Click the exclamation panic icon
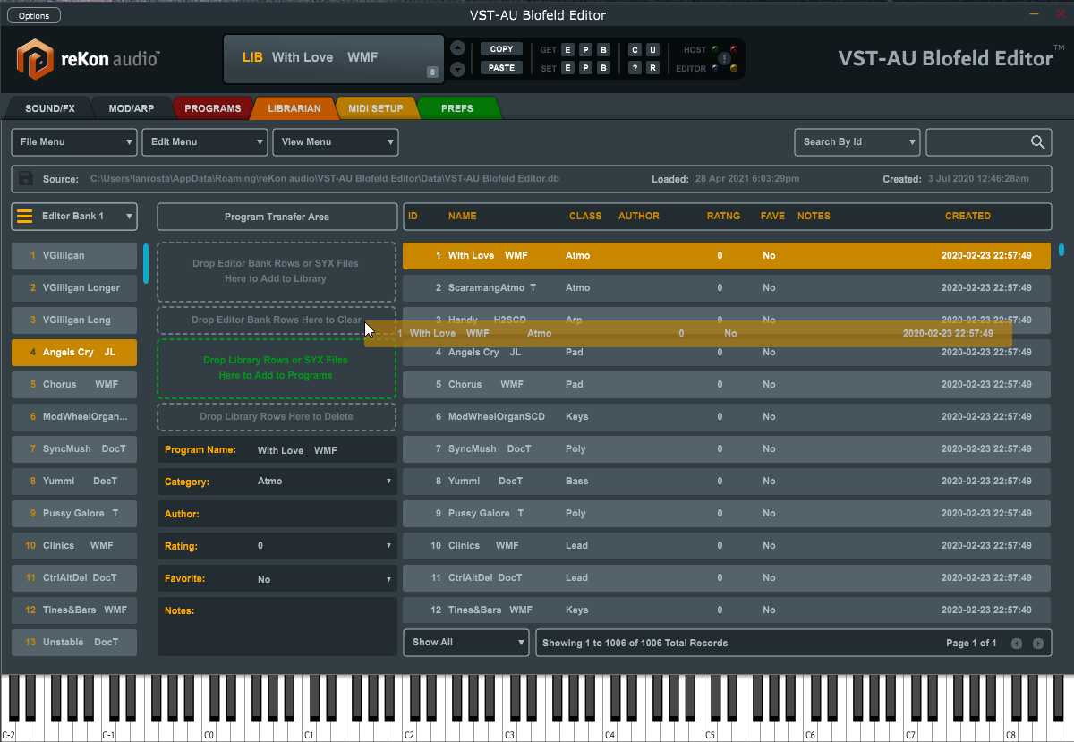The width and height of the screenshot is (1074, 742). 724,59
